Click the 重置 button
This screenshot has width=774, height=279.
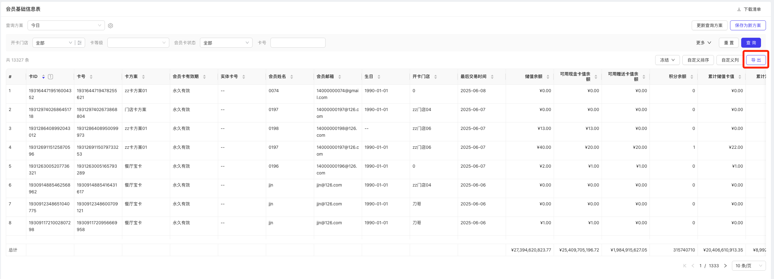(729, 43)
